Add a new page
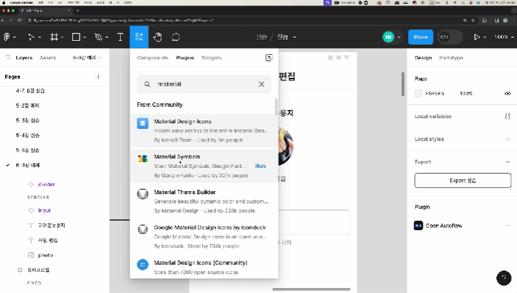Viewport: 517px width, 293px height. 98,77
